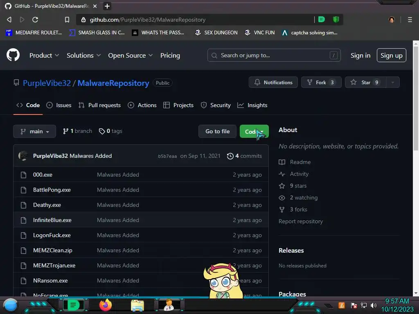The width and height of the screenshot is (419, 314).
Task: Click the volume speaker tray icon
Action: click(x=374, y=305)
